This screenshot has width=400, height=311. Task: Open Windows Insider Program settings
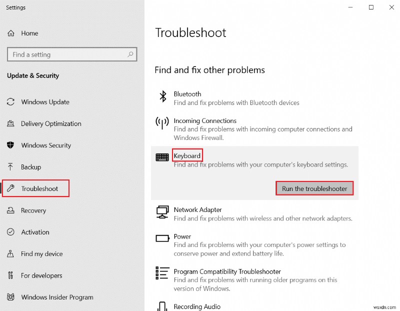tap(56, 297)
